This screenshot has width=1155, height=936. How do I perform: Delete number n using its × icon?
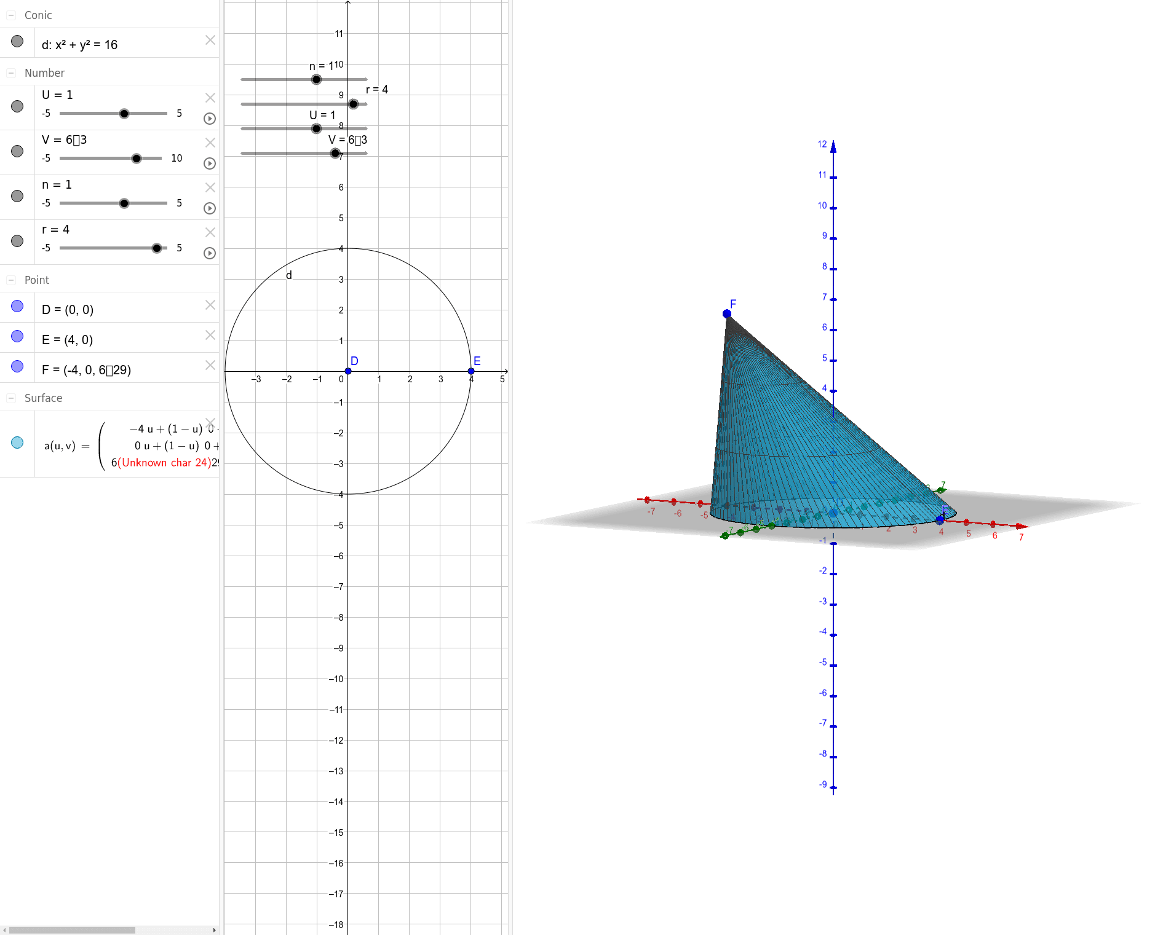pyautogui.click(x=210, y=187)
